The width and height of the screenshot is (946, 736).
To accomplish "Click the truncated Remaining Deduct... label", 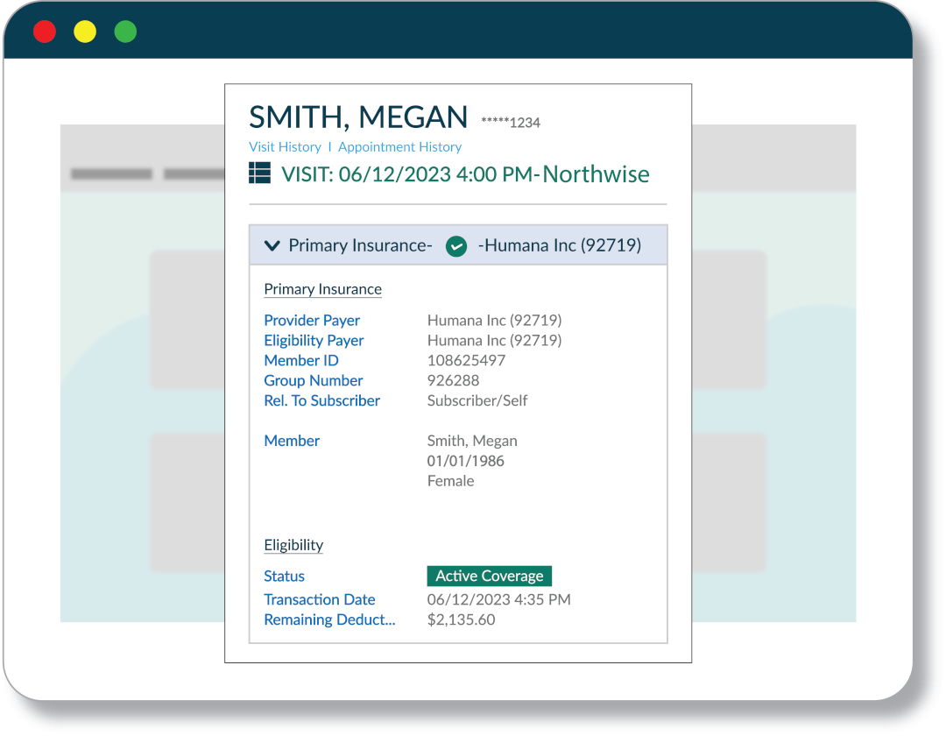I will pos(329,620).
